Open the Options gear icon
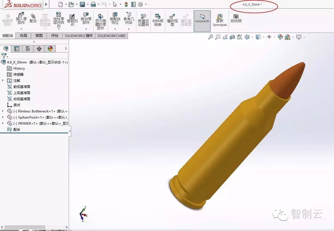This screenshot has width=334, height=231. tap(140, 4)
